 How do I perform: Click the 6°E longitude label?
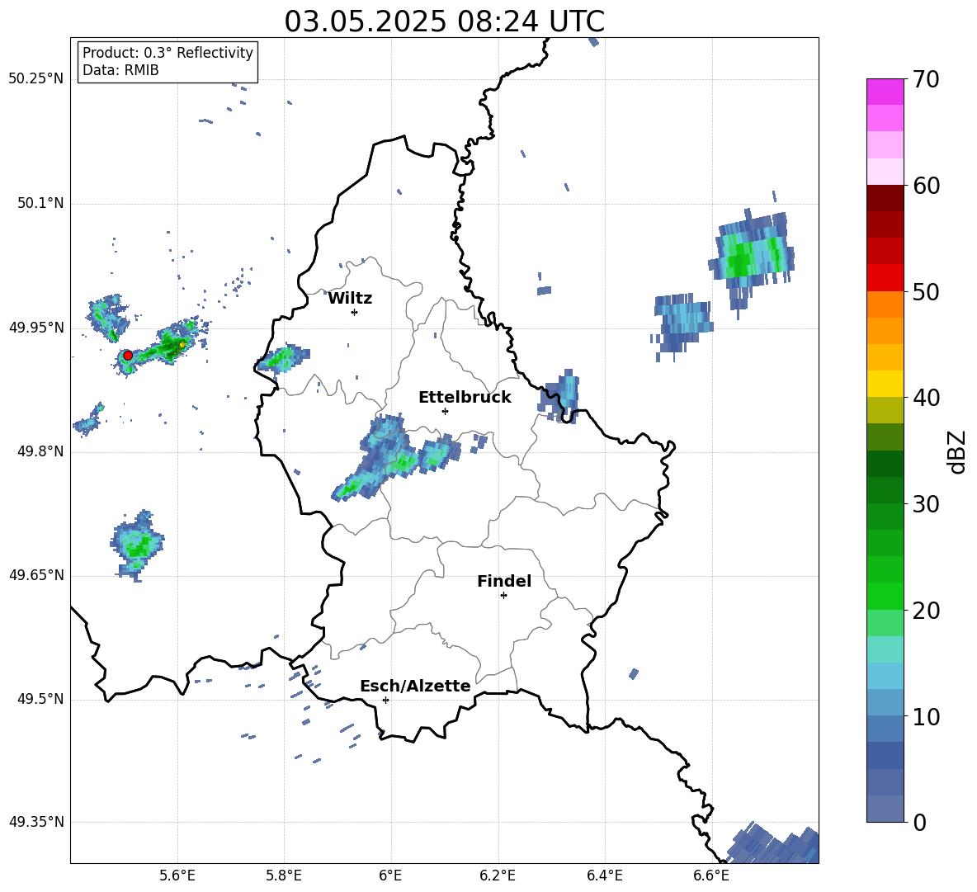pos(391,876)
